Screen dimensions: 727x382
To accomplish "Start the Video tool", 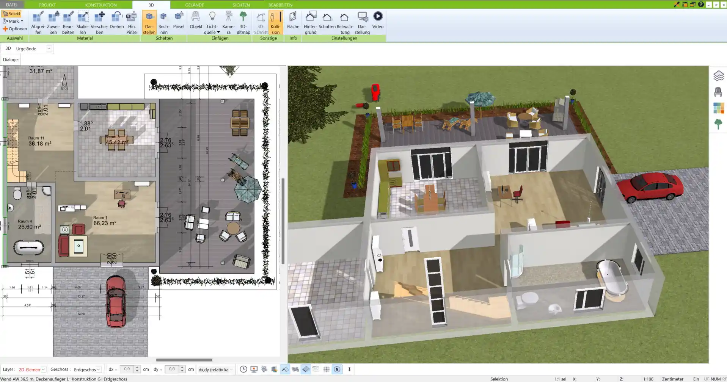I will (x=378, y=20).
